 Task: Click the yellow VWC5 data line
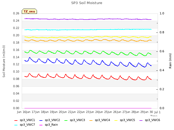(88, 37)
